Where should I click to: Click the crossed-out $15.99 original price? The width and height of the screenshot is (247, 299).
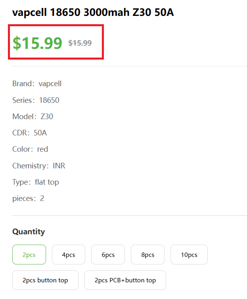pos(80,43)
